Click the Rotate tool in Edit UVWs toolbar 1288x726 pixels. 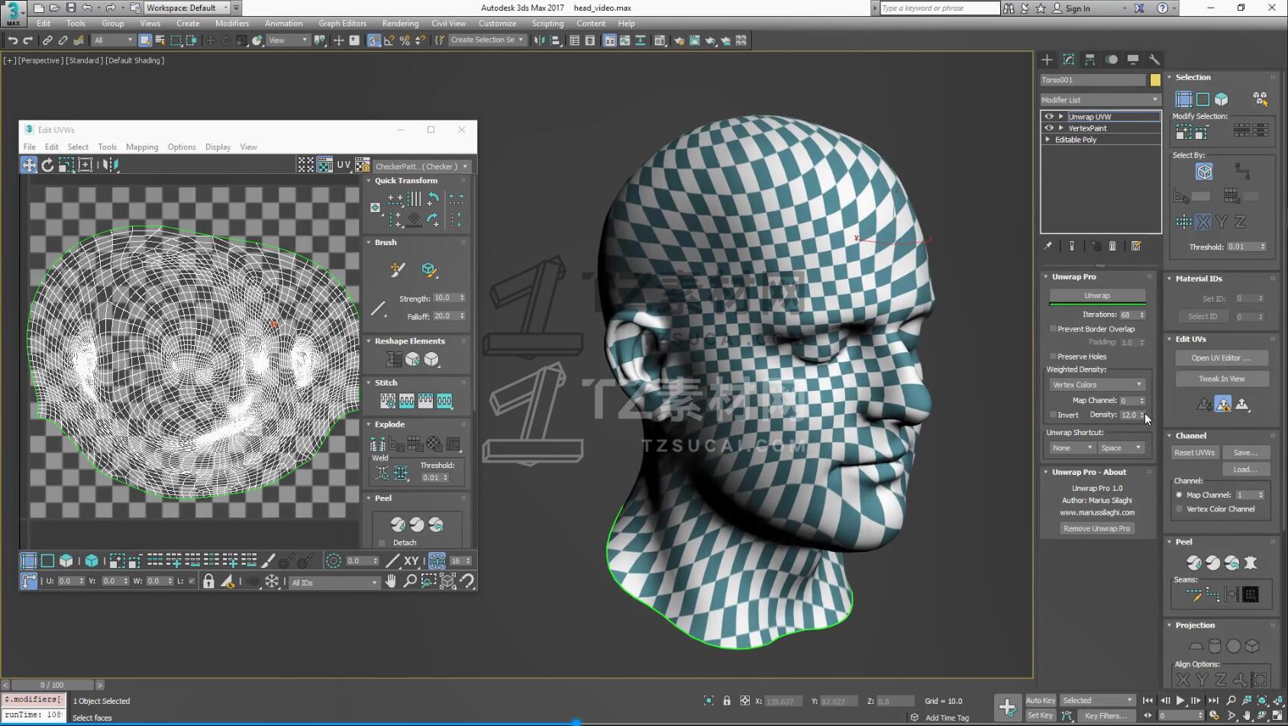click(47, 165)
